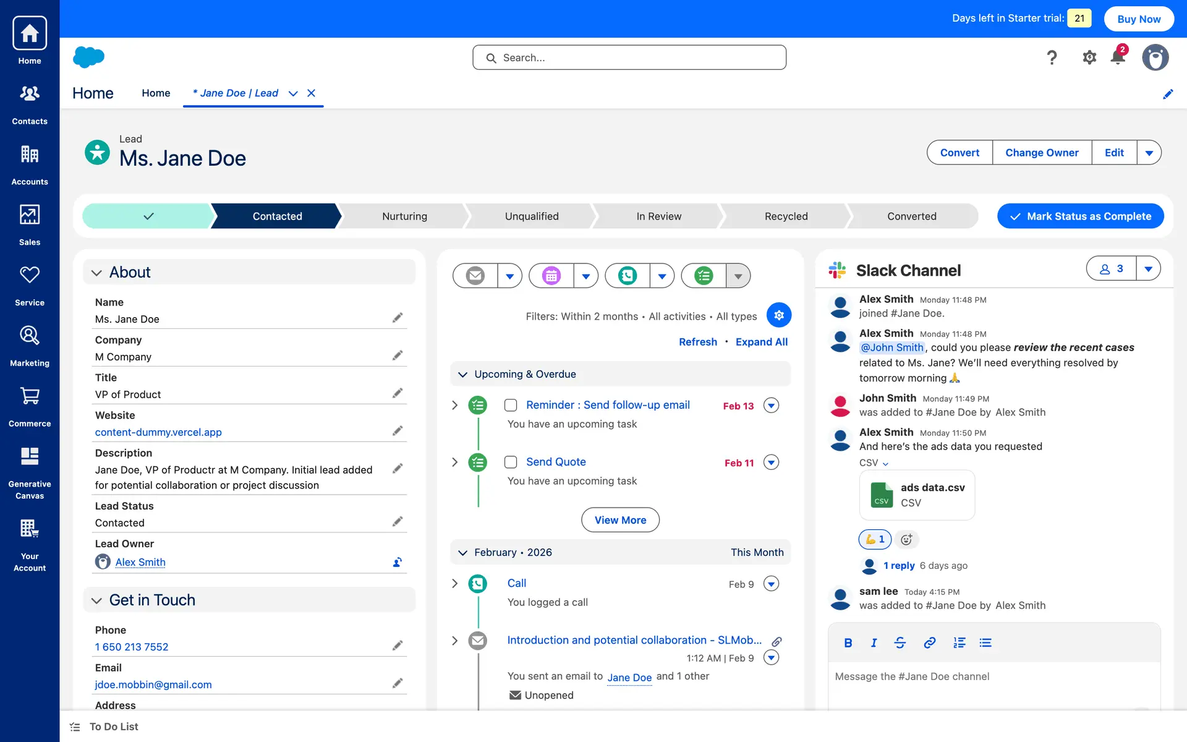This screenshot has height=742, width=1187.
Task: Click the setup gear icon in header
Action: coord(1089,58)
